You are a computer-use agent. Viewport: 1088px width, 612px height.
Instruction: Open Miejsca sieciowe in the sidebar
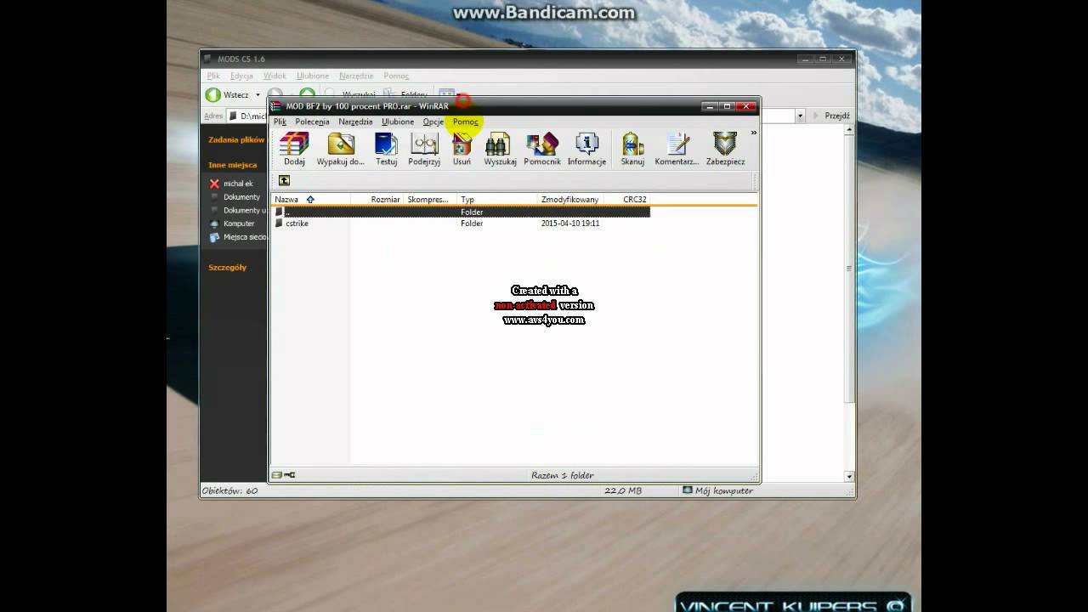point(238,237)
